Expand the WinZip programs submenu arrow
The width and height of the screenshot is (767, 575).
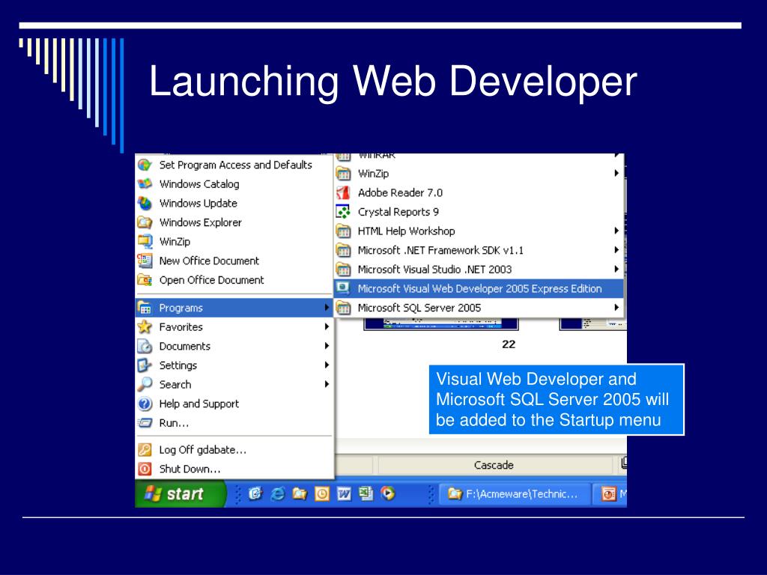click(616, 173)
